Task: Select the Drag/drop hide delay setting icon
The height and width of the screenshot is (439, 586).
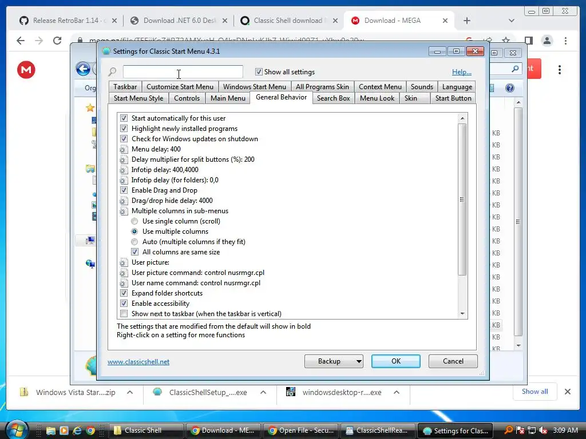Action: 124,201
